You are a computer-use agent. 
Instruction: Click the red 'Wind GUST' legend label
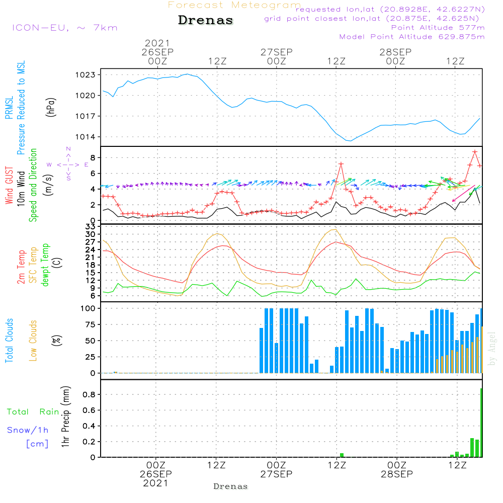pyautogui.click(x=9, y=185)
